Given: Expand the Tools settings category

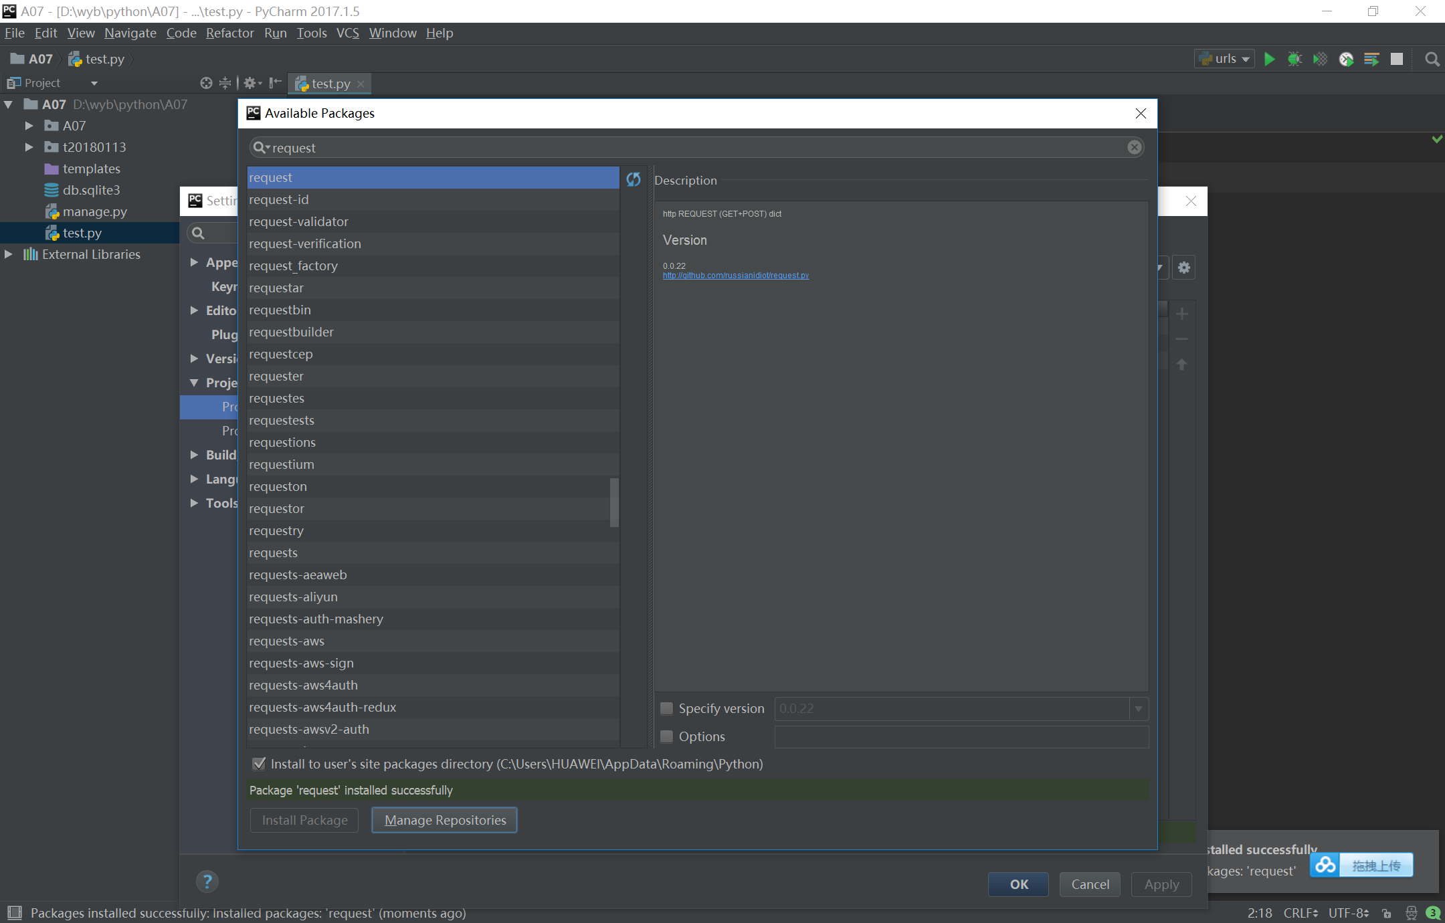Looking at the screenshot, I should [194, 503].
